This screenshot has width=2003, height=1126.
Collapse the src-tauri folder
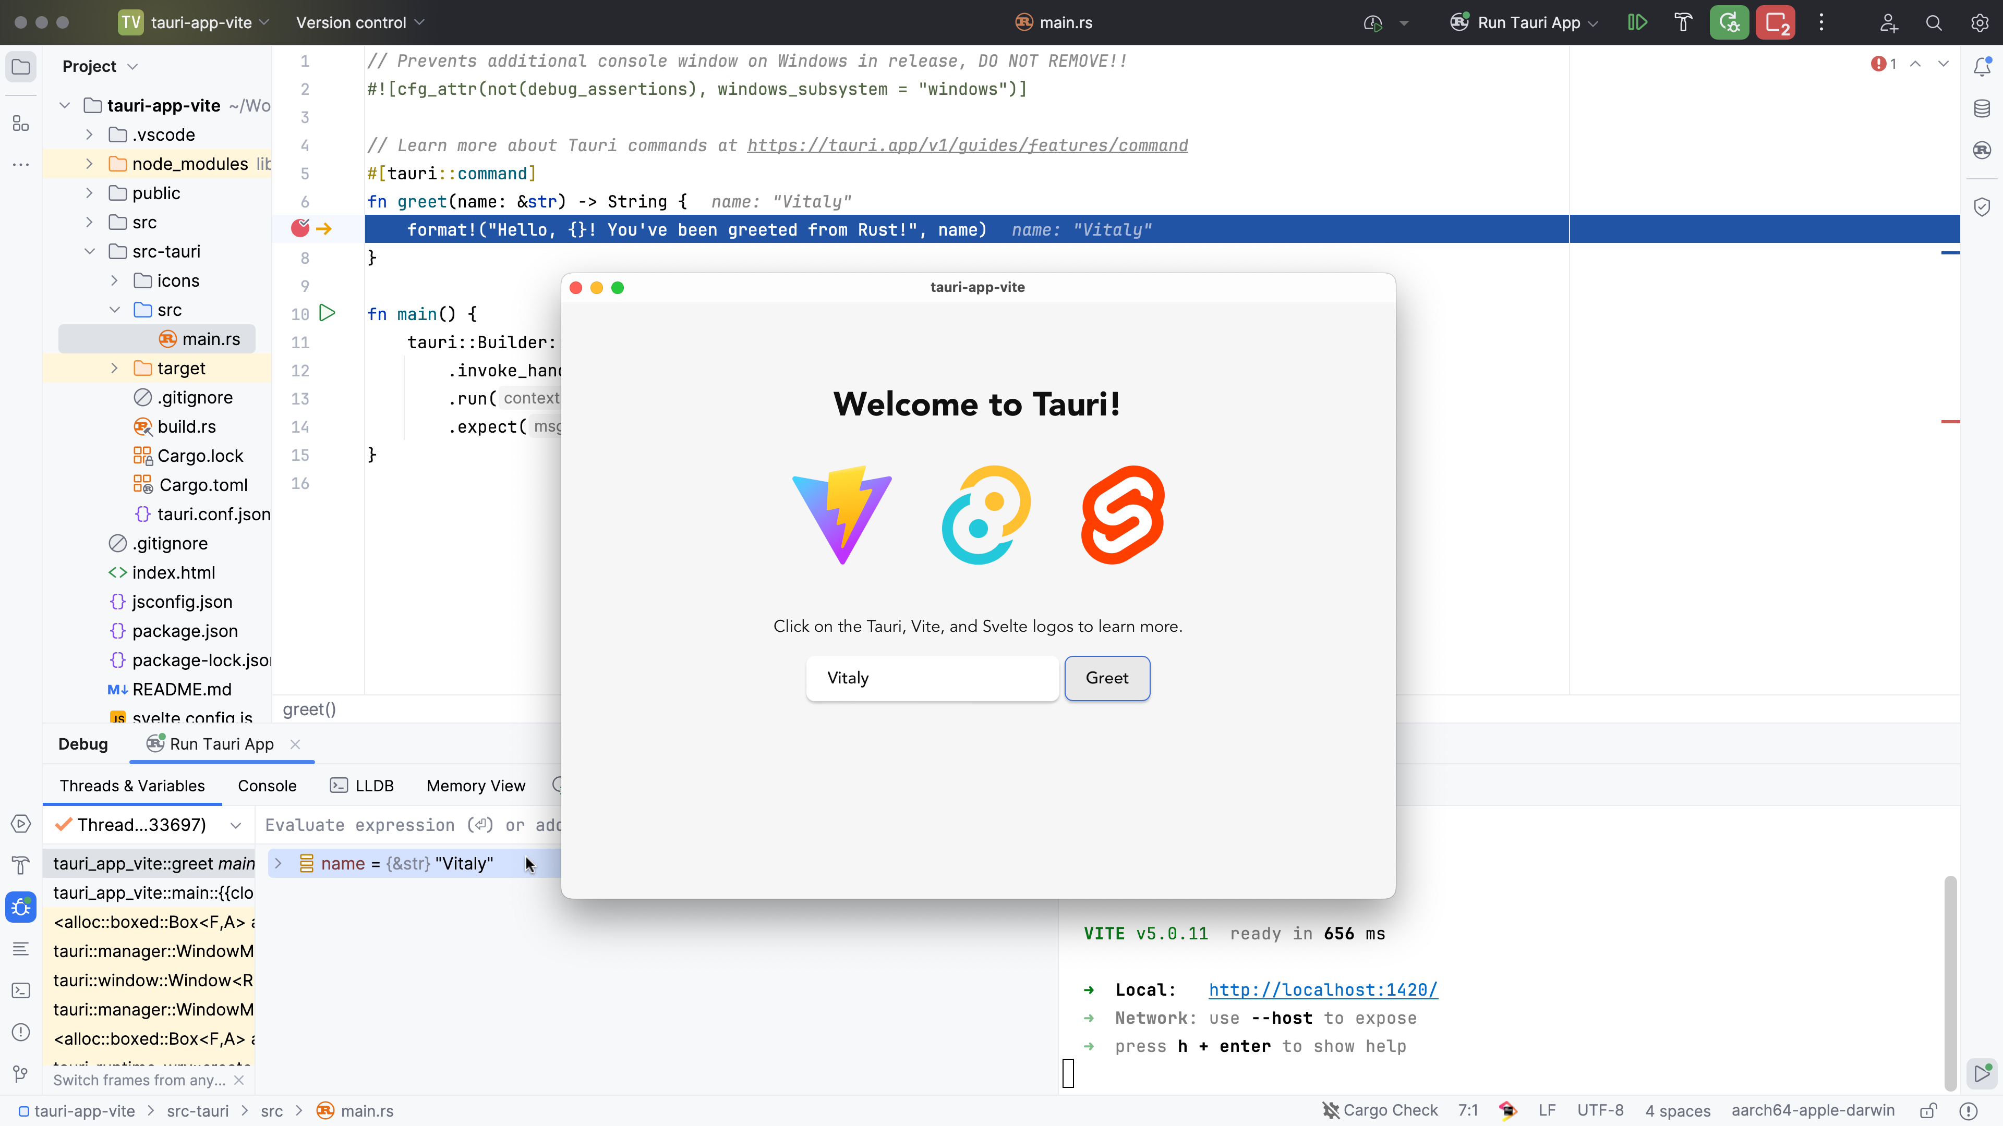pos(89,251)
